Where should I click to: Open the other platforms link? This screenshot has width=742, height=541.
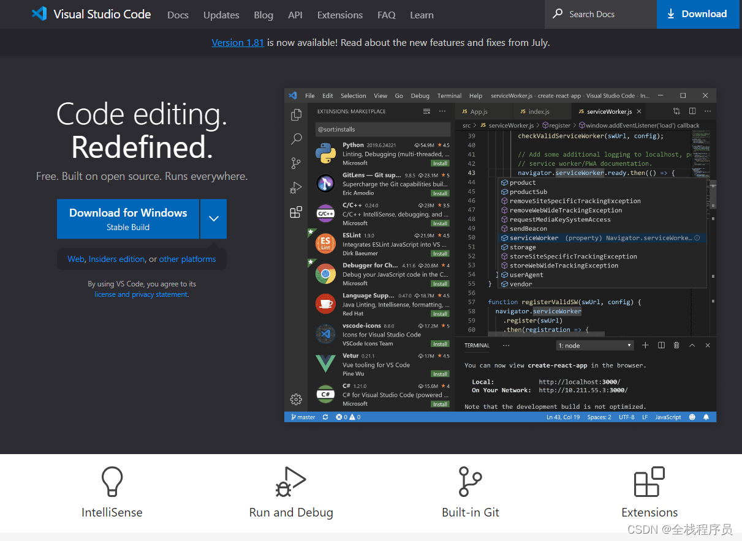187,259
